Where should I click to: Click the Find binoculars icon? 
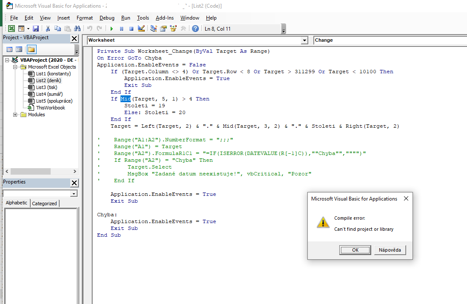coord(77,29)
